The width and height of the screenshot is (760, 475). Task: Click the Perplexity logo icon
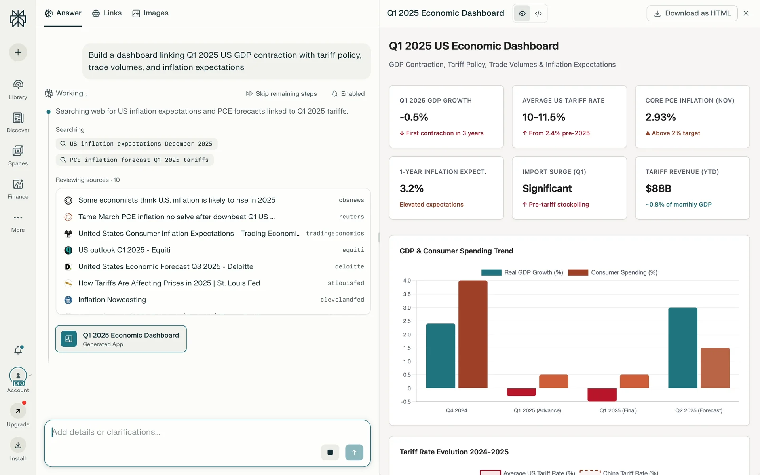pos(18,19)
